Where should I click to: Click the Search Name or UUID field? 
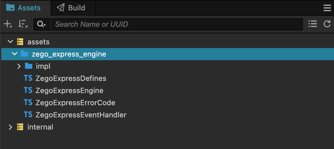click(177, 24)
